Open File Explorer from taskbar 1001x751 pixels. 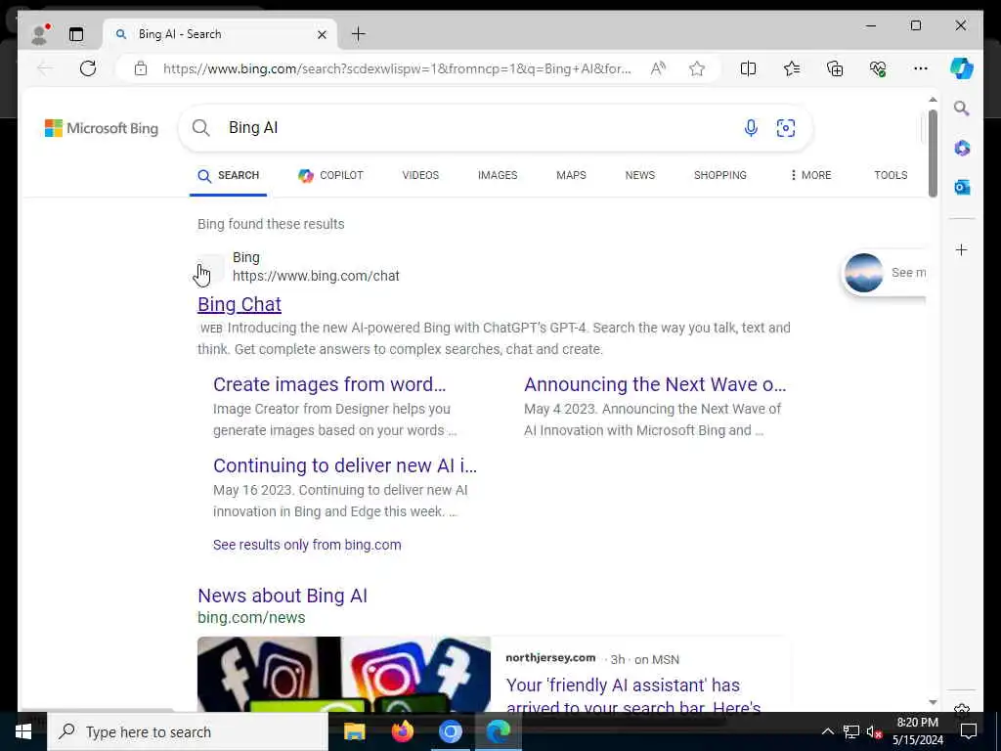pyautogui.click(x=354, y=731)
